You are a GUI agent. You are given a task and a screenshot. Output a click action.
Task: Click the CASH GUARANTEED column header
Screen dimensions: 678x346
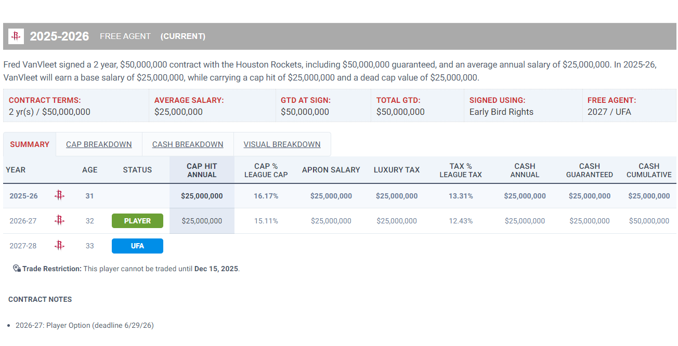(x=590, y=170)
